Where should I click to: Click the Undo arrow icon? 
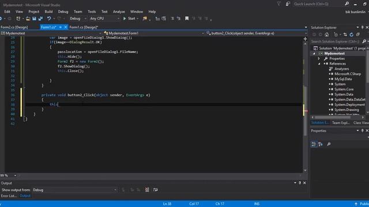coord(48,18)
